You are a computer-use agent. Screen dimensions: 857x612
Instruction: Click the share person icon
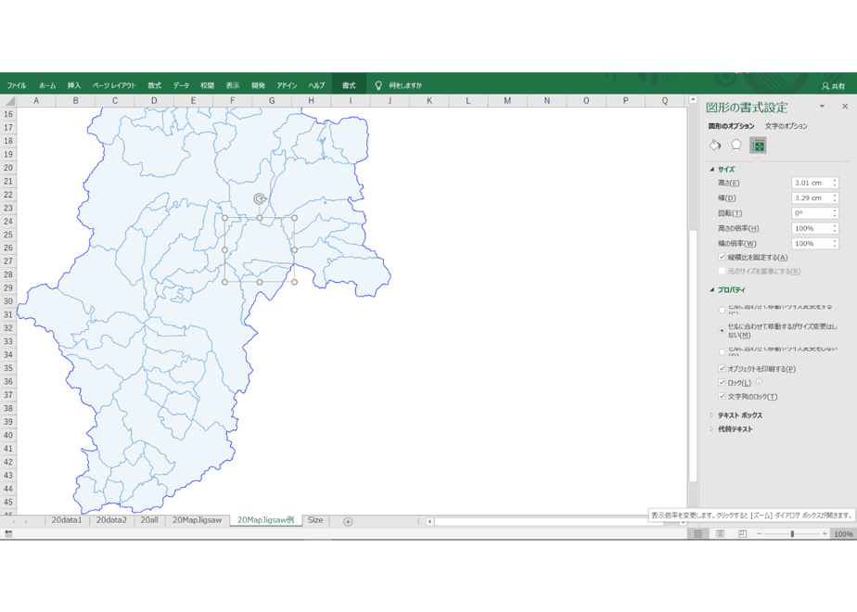[825, 86]
